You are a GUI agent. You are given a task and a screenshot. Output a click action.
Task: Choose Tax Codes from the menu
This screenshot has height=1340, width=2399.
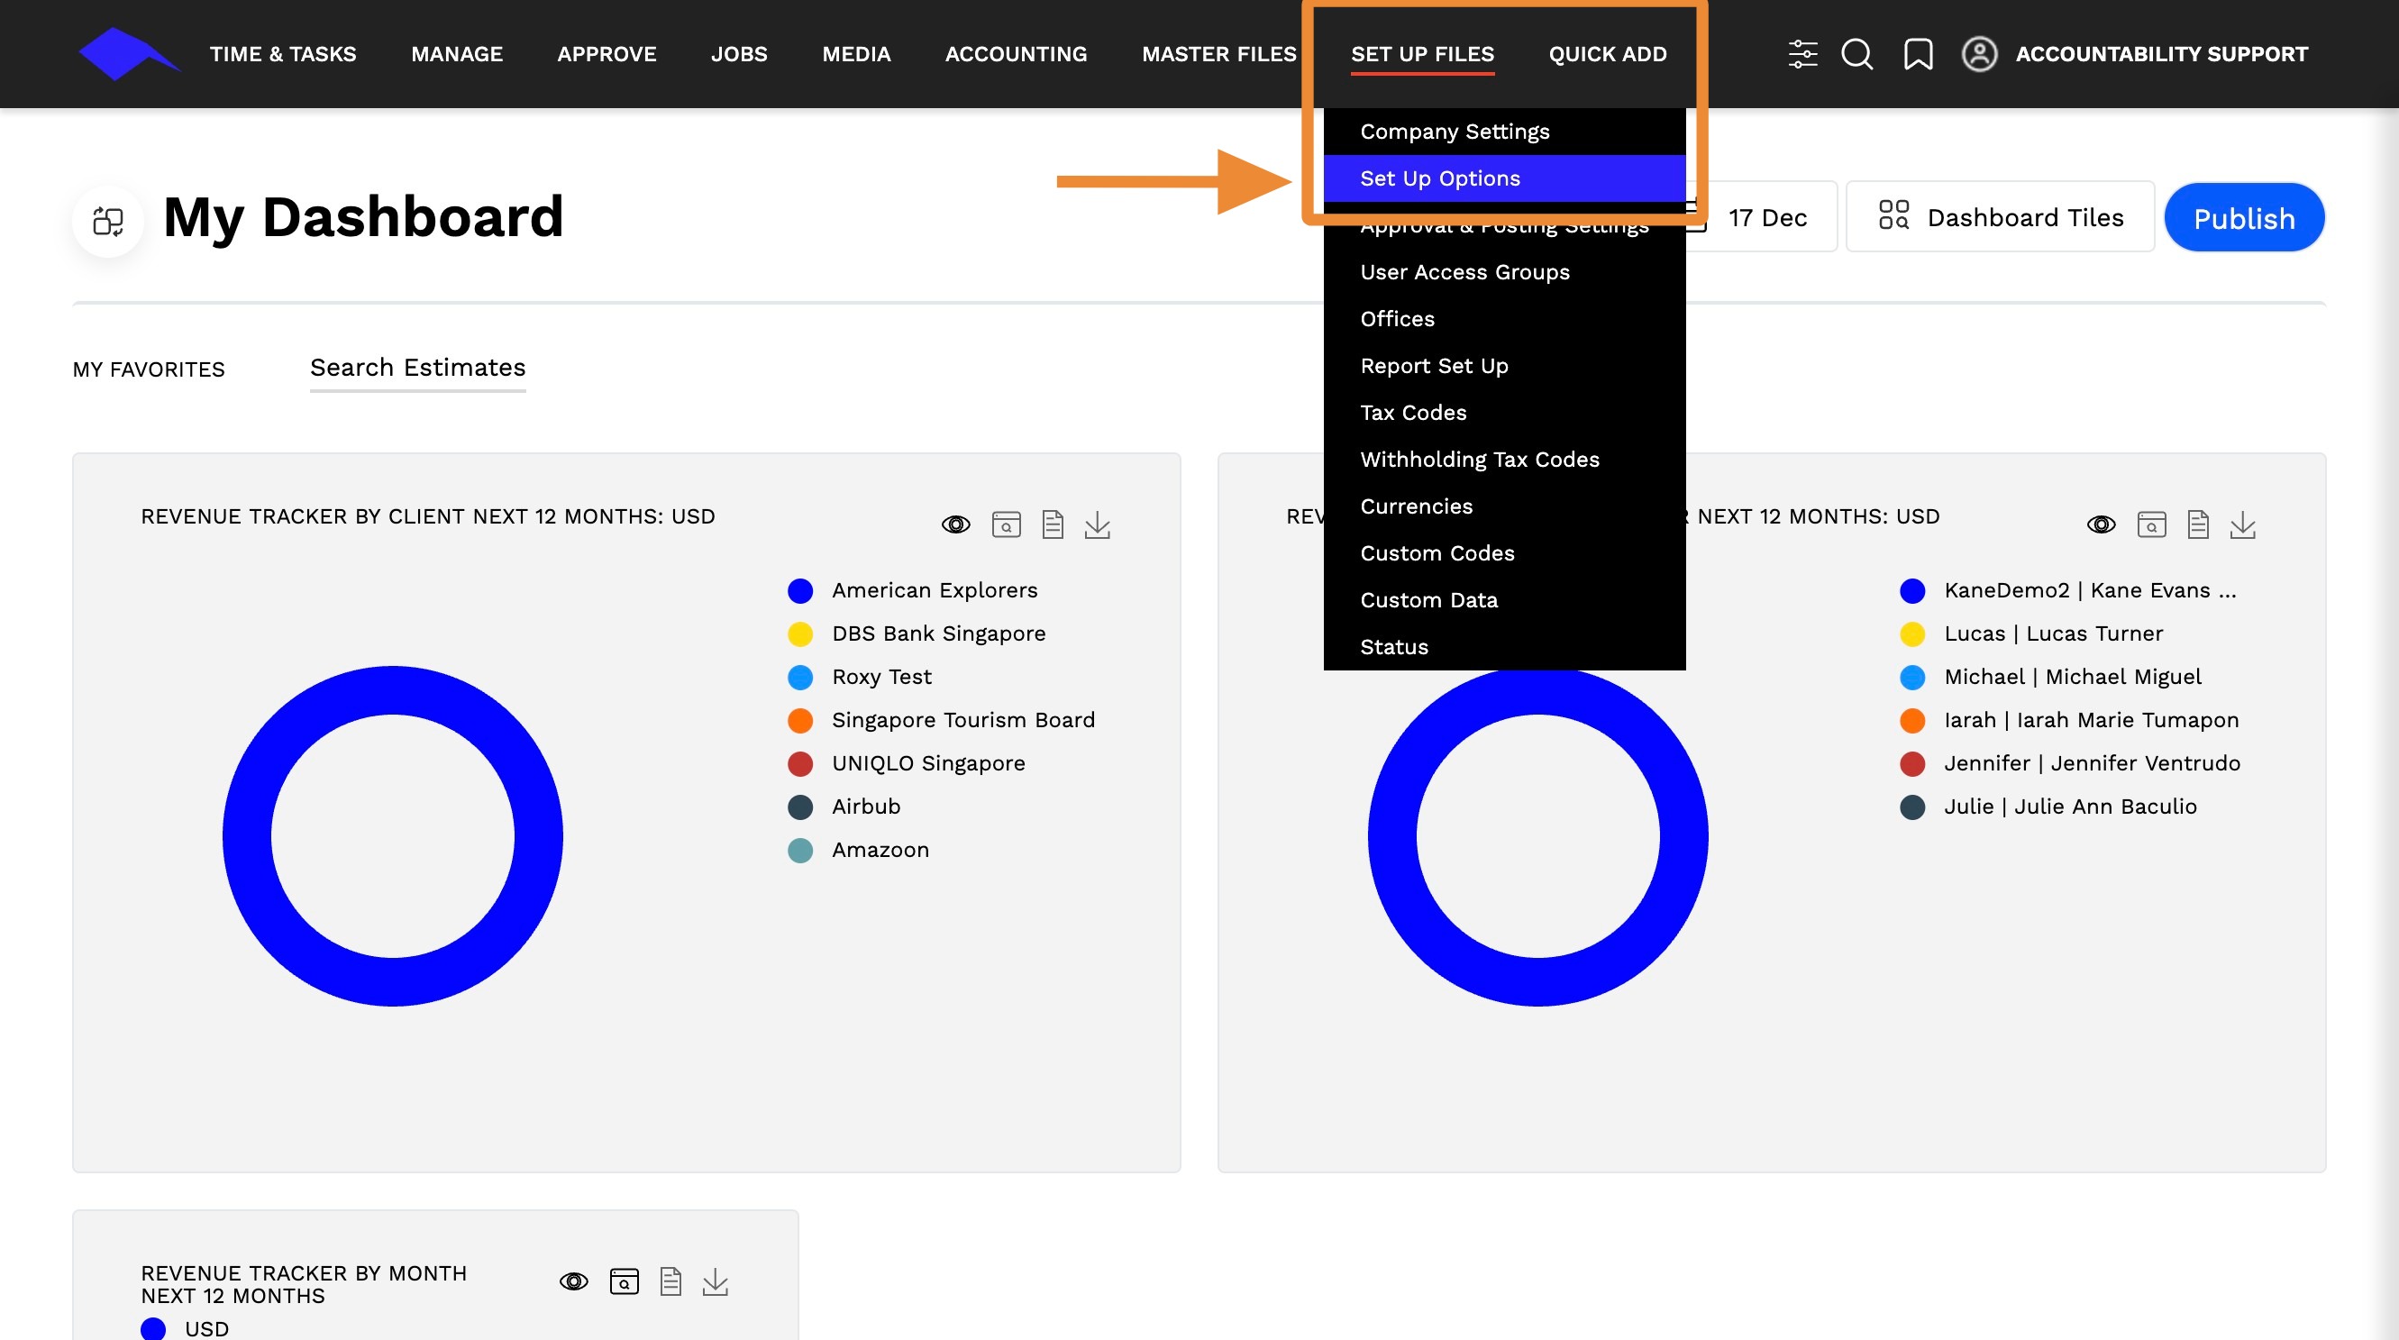(1413, 413)
